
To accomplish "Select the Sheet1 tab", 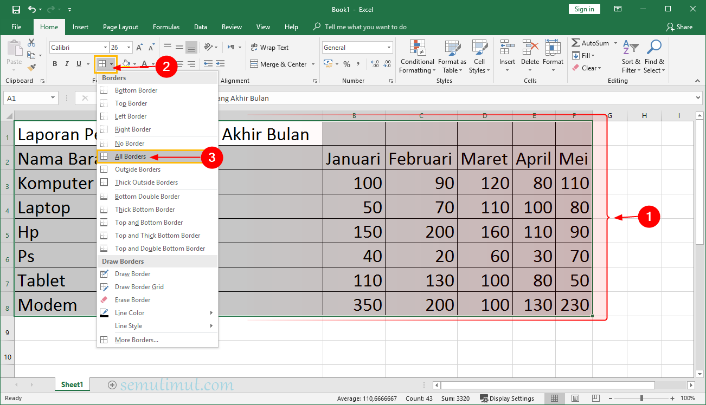I will 72,385.
